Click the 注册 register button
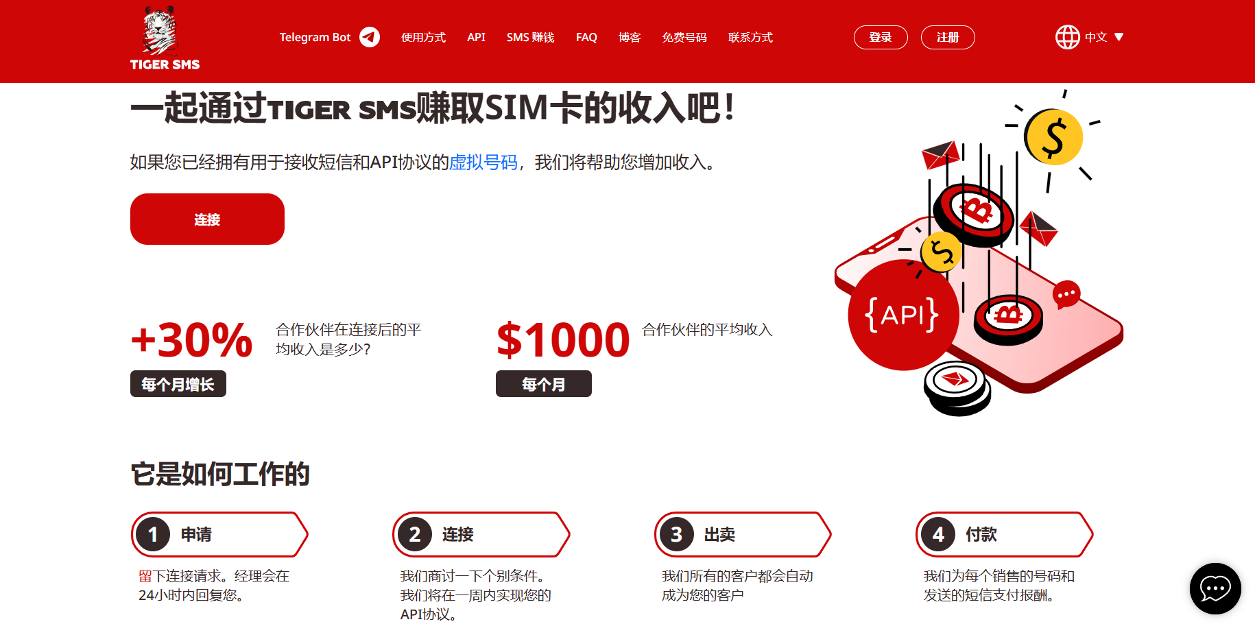1255x624 pixels. click(x=948, y=37)
